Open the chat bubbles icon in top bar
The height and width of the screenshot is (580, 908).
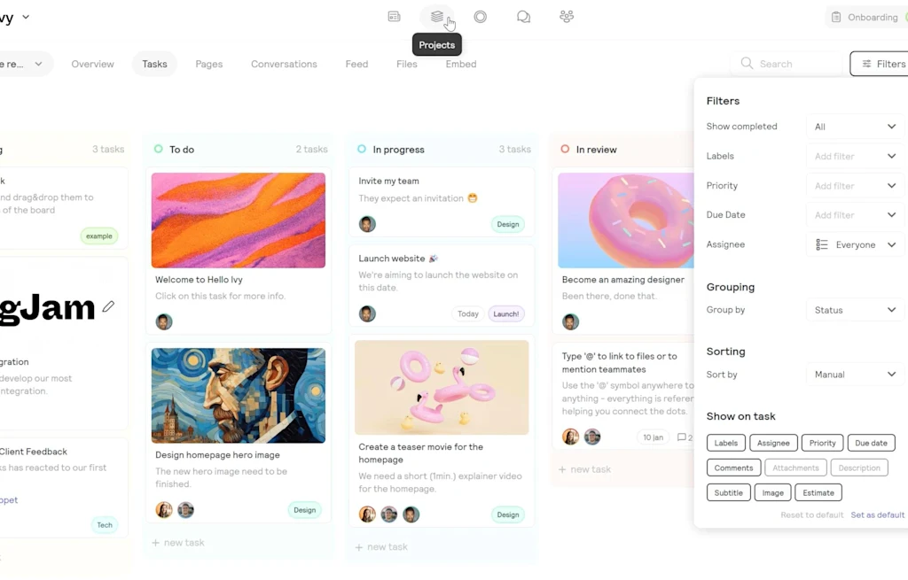[523, 17]
